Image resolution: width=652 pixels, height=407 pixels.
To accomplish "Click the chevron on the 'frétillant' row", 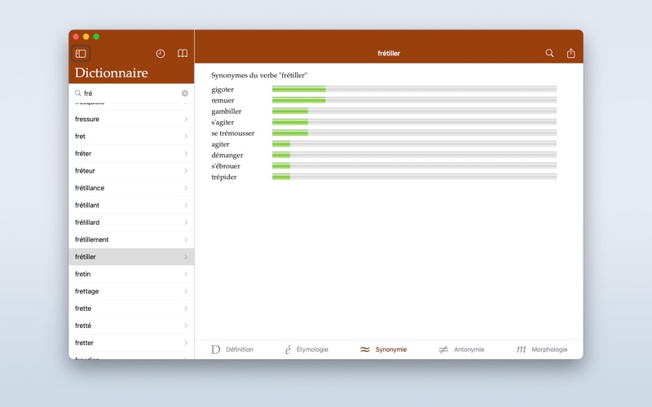I will (186, 205).
